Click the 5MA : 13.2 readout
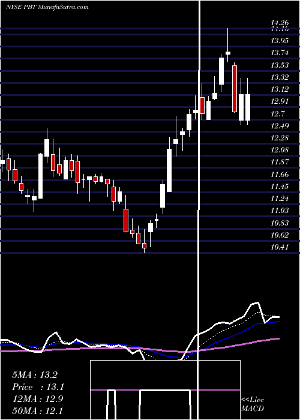Image resolution: width=300 pixels, height=420 pixels. (x=35, y=375)
